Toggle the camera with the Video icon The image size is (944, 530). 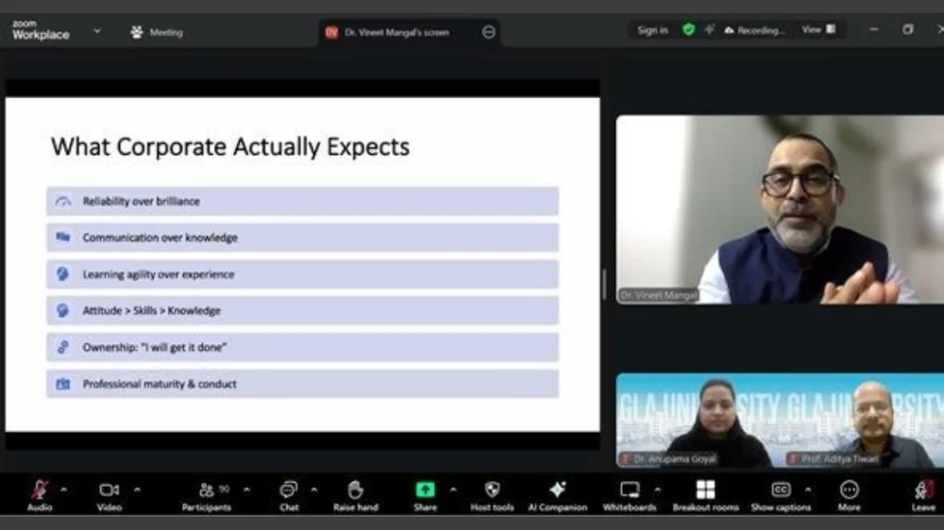click(109, 490)
